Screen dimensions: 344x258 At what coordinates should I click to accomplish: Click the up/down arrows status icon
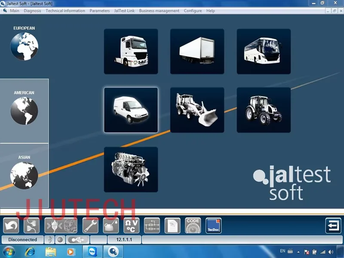pos(49,240)
